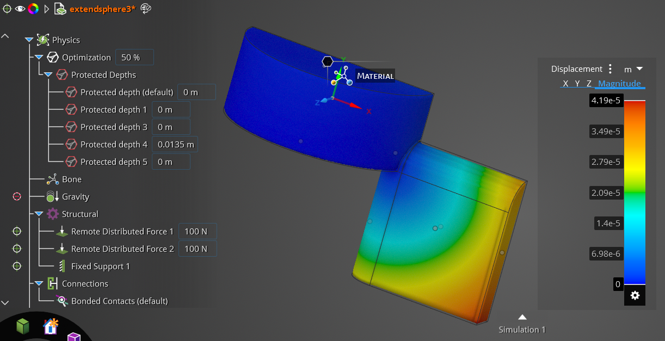Image resolution: width=665 pixels, height=341 pixels.
Task: Toggle the target marker beside Fixed Support 1
Action: click(17, 266)
